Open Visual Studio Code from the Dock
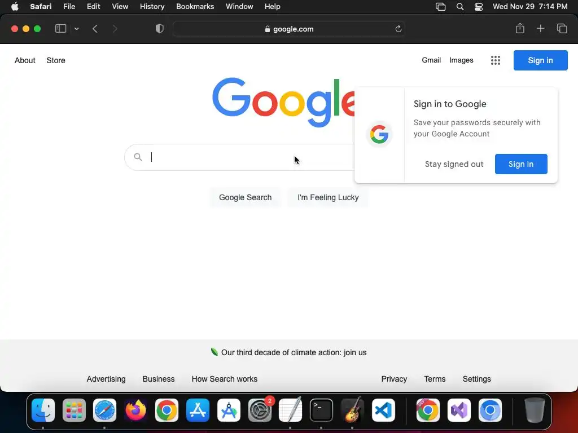This screenshot has height=433, width=578. (x=383, y=410)
